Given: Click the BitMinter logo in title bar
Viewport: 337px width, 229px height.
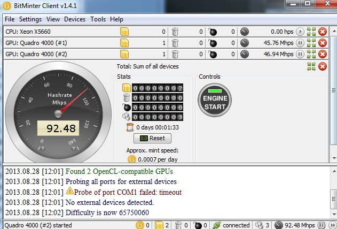Looking at the screenshot, I should pos(6,5).
